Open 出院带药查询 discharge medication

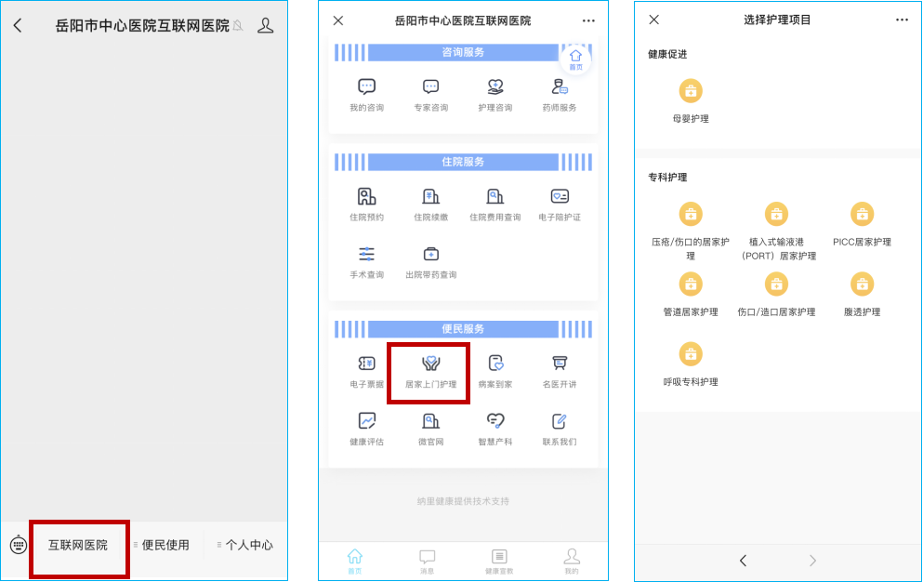coord(431,262)
